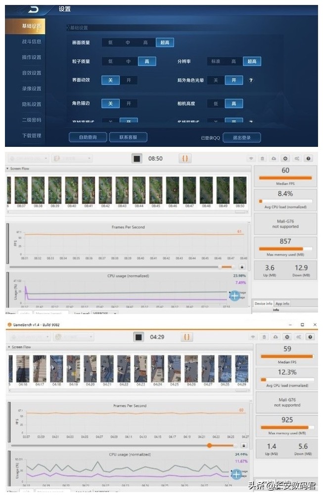Open the 隐私设置 settings tab

coord(31,104)
